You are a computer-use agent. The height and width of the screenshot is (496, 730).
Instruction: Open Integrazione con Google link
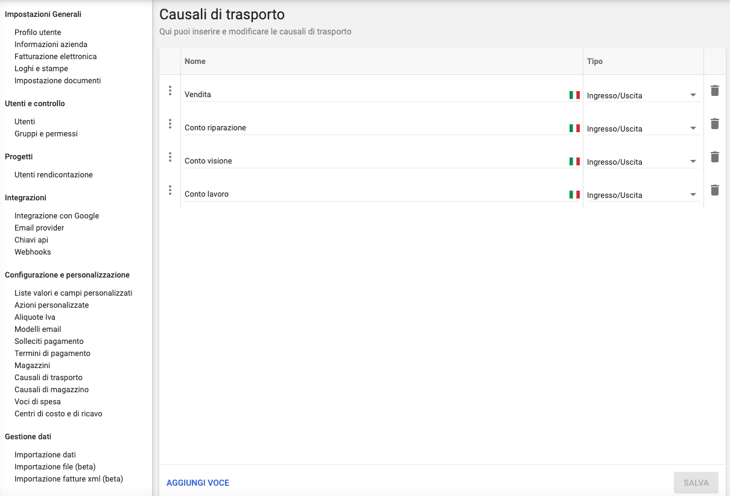(57, 216)
